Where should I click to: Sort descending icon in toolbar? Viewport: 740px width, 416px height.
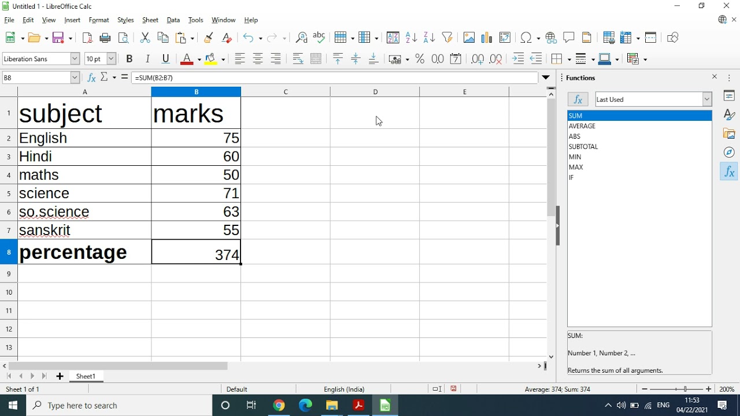[x=429, y=38]
